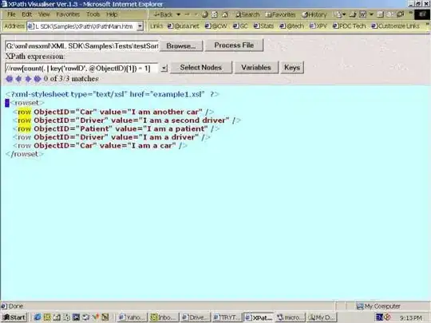
Task: Click the closing /rowset tag
Action: (25, 154)
